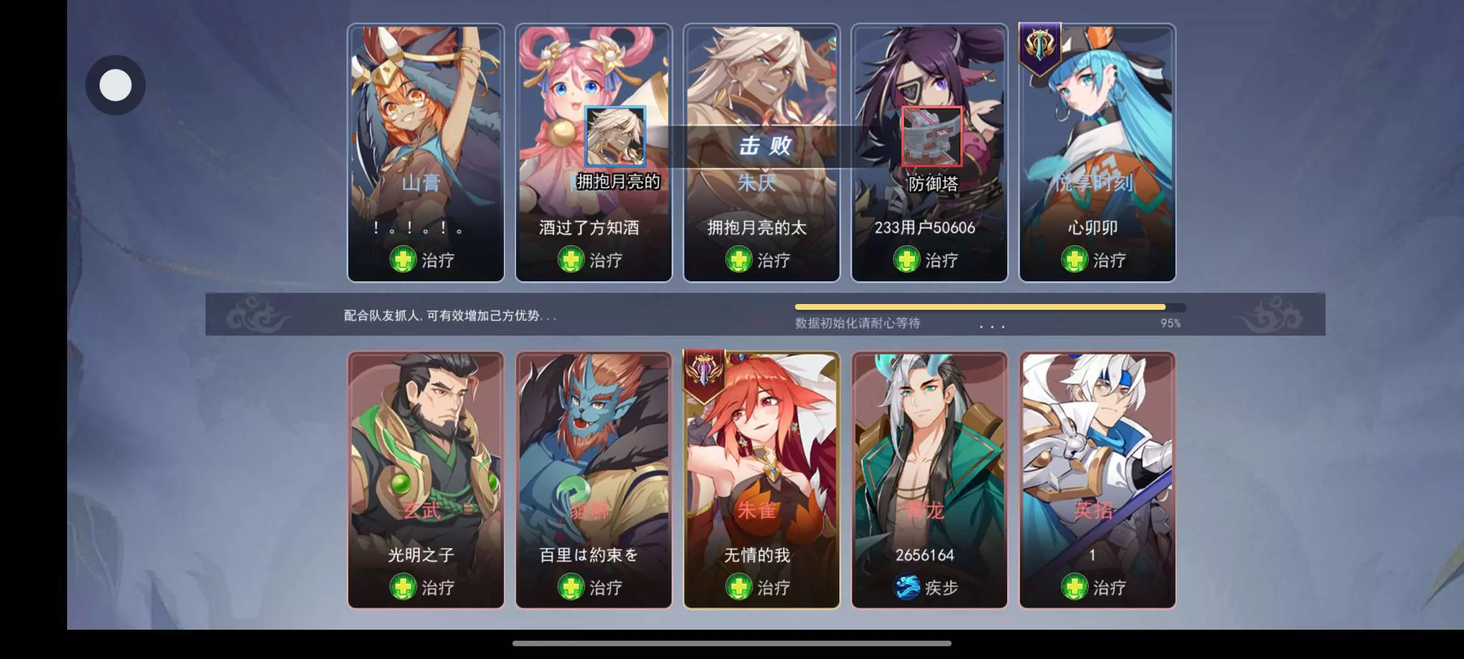1464x659 pixels.
Task: Click the 击败 kill notification banner
Action: click(x=765, y=146)
